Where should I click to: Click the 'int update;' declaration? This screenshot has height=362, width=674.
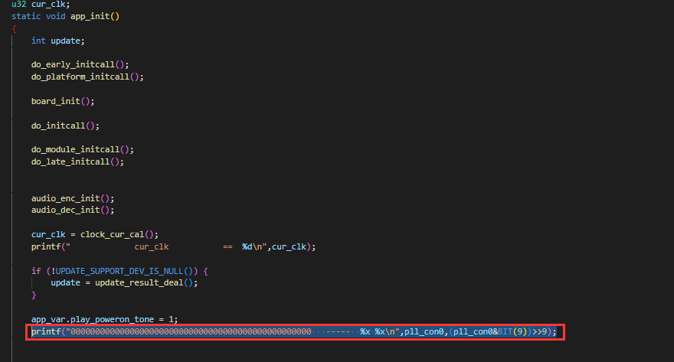pos(58,41)
